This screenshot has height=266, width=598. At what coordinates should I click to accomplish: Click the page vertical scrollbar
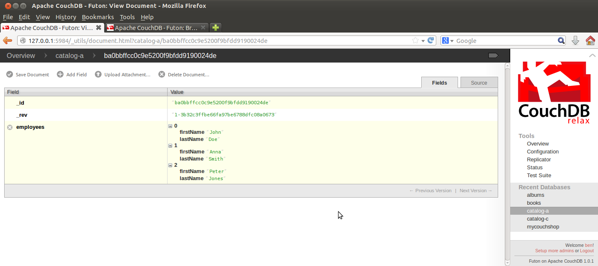tap(507, 164)
